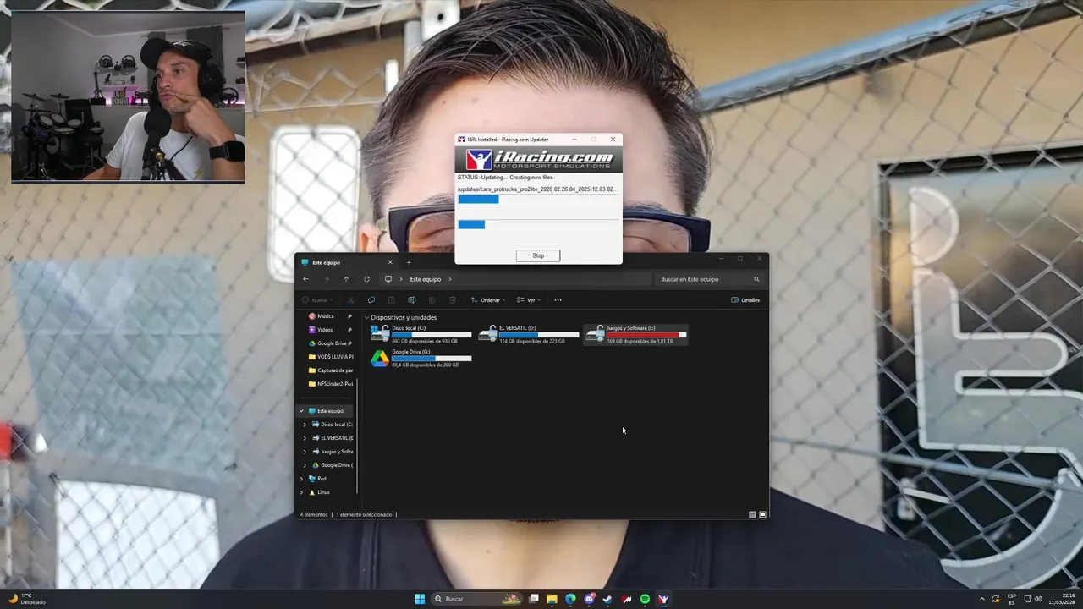Image resolution: width=1083 pixels, height=609 pixels.
Task: Toggle the Detalles pane
Action: (x=745, y=300)
